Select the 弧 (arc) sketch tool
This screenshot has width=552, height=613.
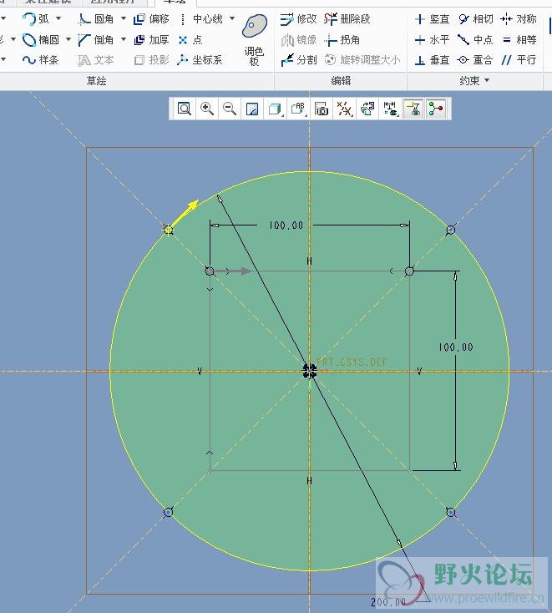[x=35, y=18]
